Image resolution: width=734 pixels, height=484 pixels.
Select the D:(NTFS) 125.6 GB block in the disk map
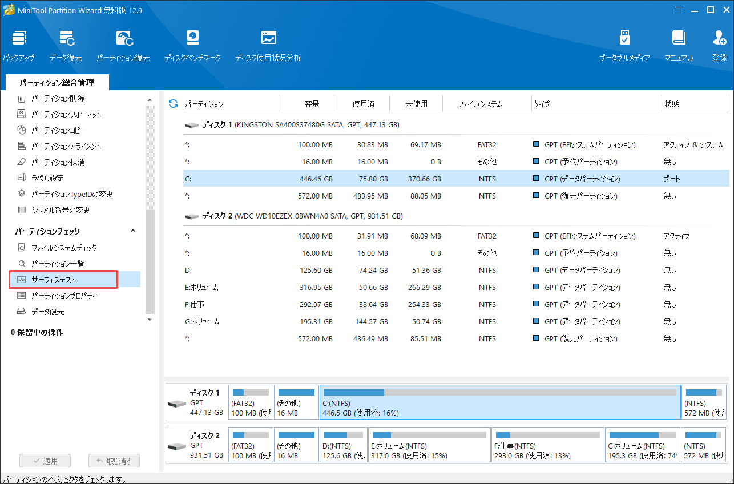point(343,445)
